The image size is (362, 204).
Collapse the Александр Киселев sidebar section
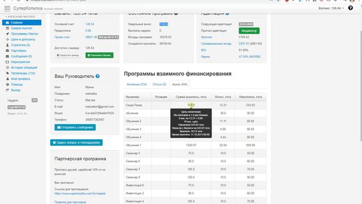pyautogui.click(x=20, y=16)
